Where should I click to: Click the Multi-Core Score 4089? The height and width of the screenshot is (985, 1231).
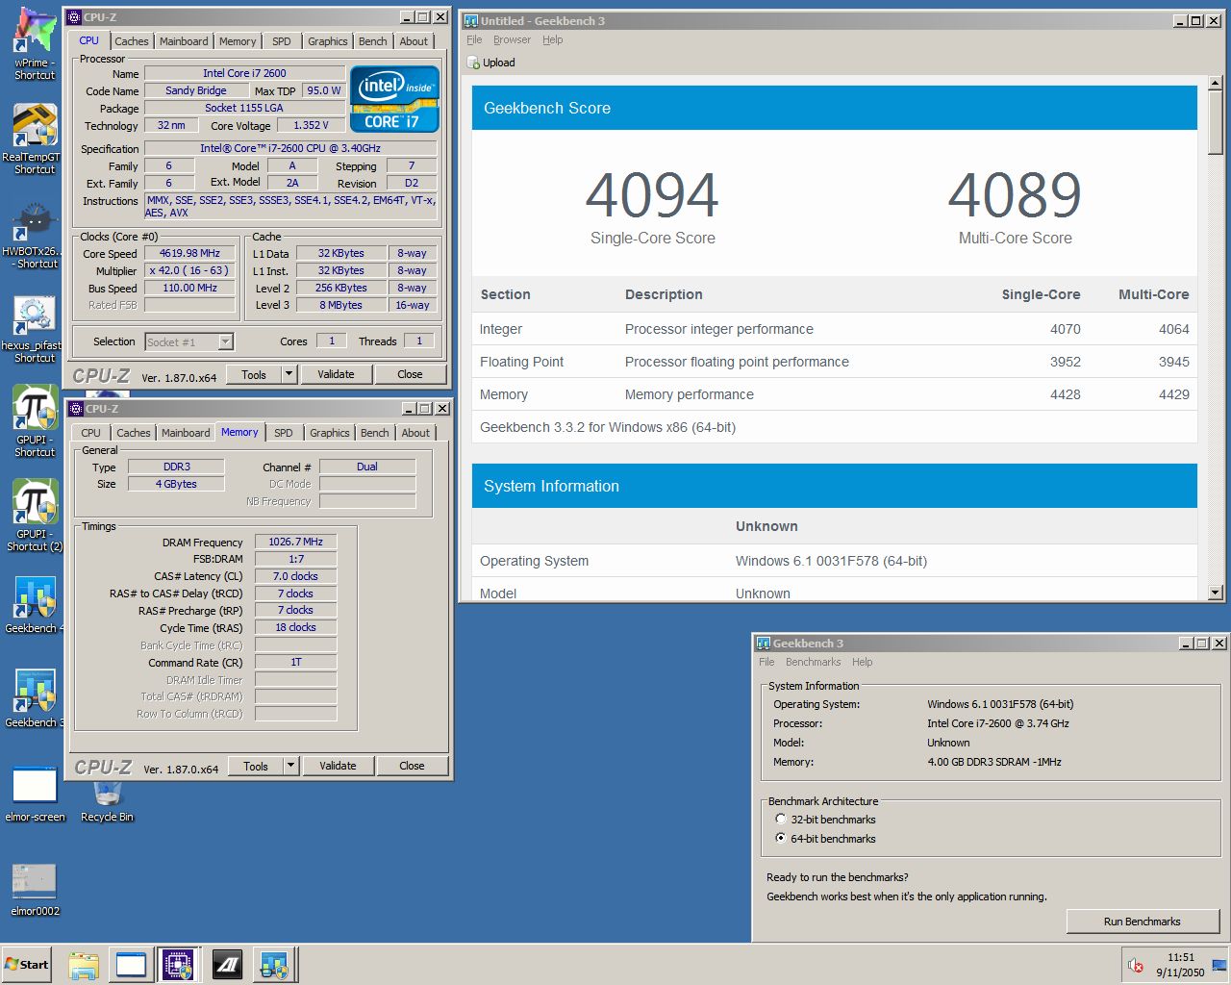(x=1015, y=194)
